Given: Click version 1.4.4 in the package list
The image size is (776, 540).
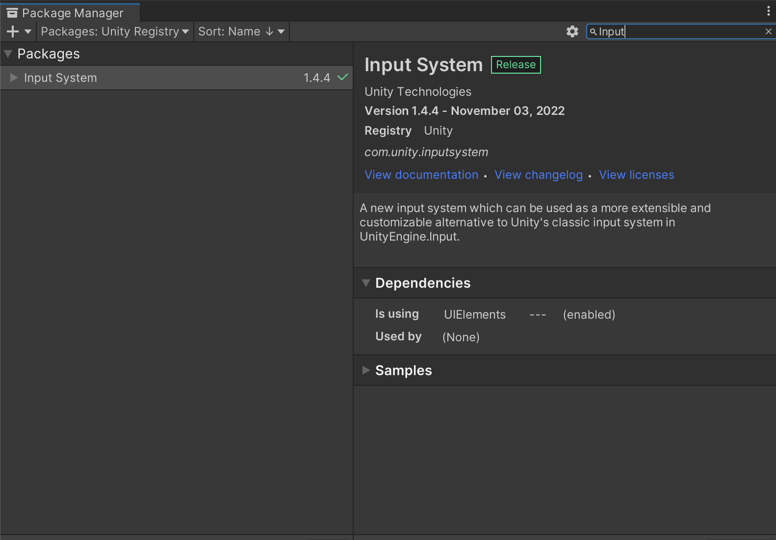Looking at the screenshot, I should [x=317, y=78].
